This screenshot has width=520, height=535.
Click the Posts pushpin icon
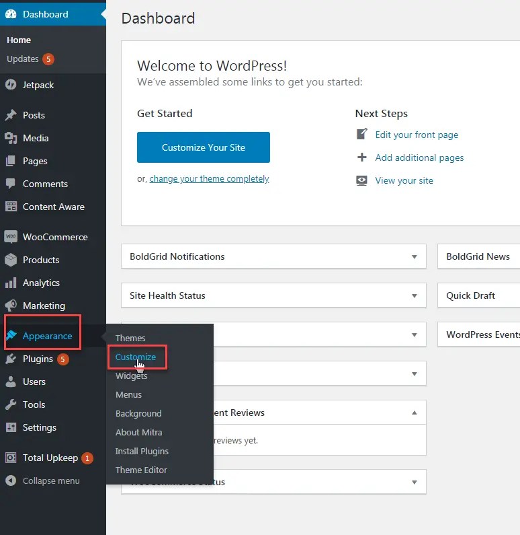11,115
